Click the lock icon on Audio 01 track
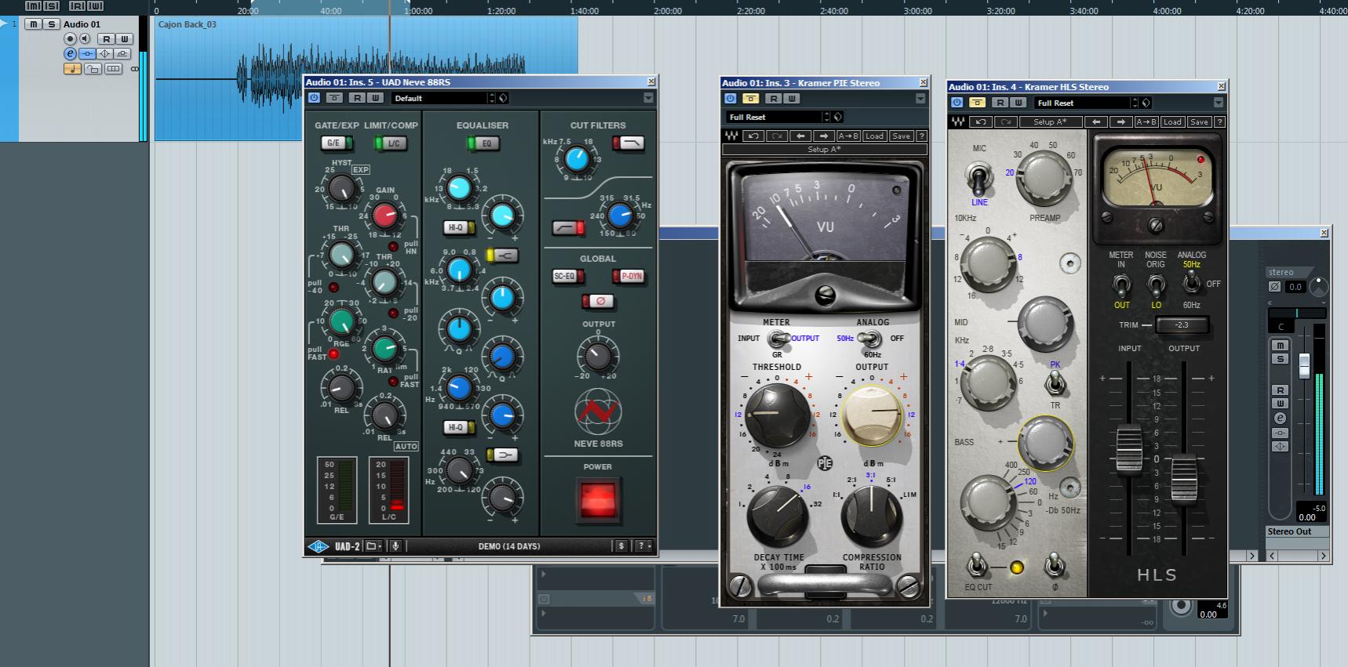Viewport: 1348px width, 667px height. click(x=93, y=69)
